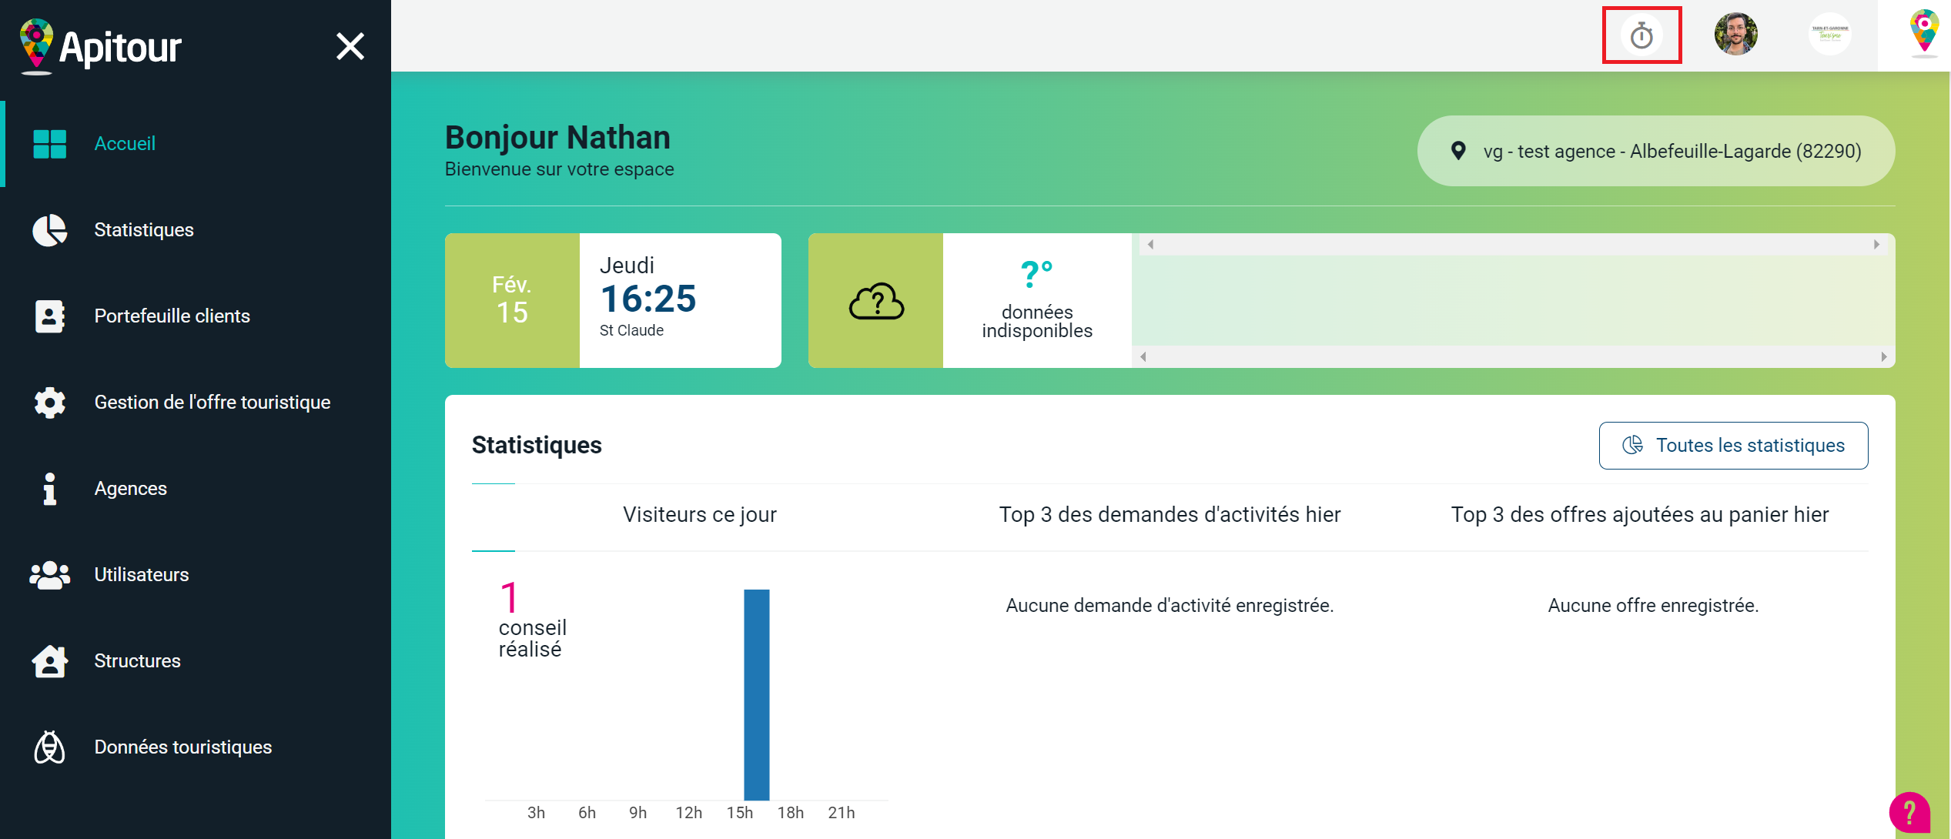Viewport: 1951px width, 839px height.
Task: Close the sidebar navigation menu
Action: coord(350,47)
